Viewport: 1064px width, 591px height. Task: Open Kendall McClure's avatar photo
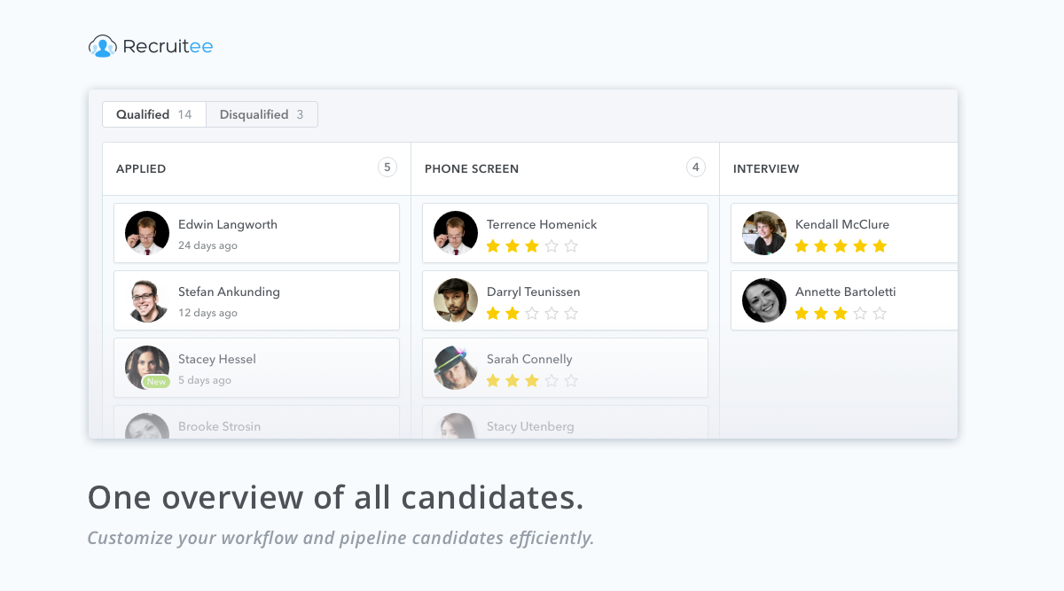point(764,233)
